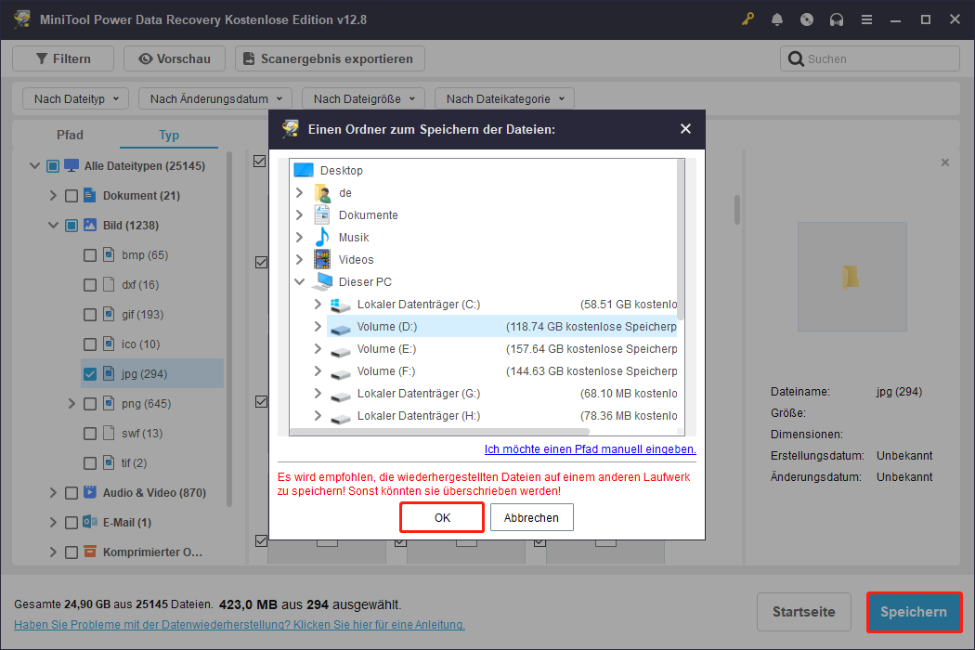This screenshot has width=975, height=650.
Task: Switch to the Pfad tab
Action: point(70,135)
